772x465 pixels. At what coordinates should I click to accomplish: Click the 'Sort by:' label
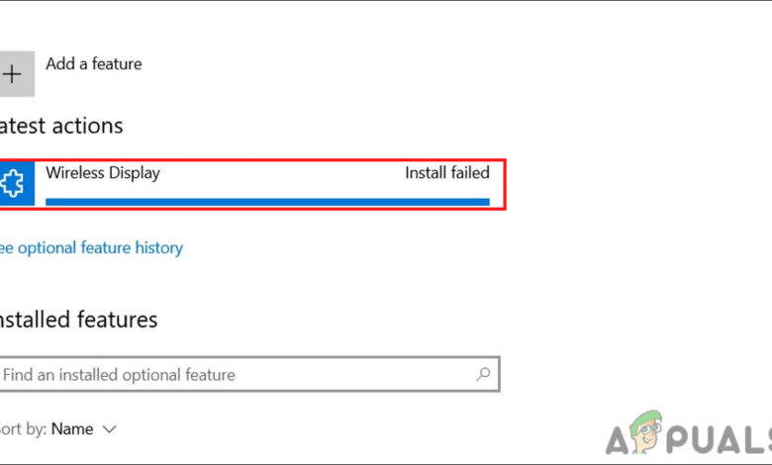22,429
